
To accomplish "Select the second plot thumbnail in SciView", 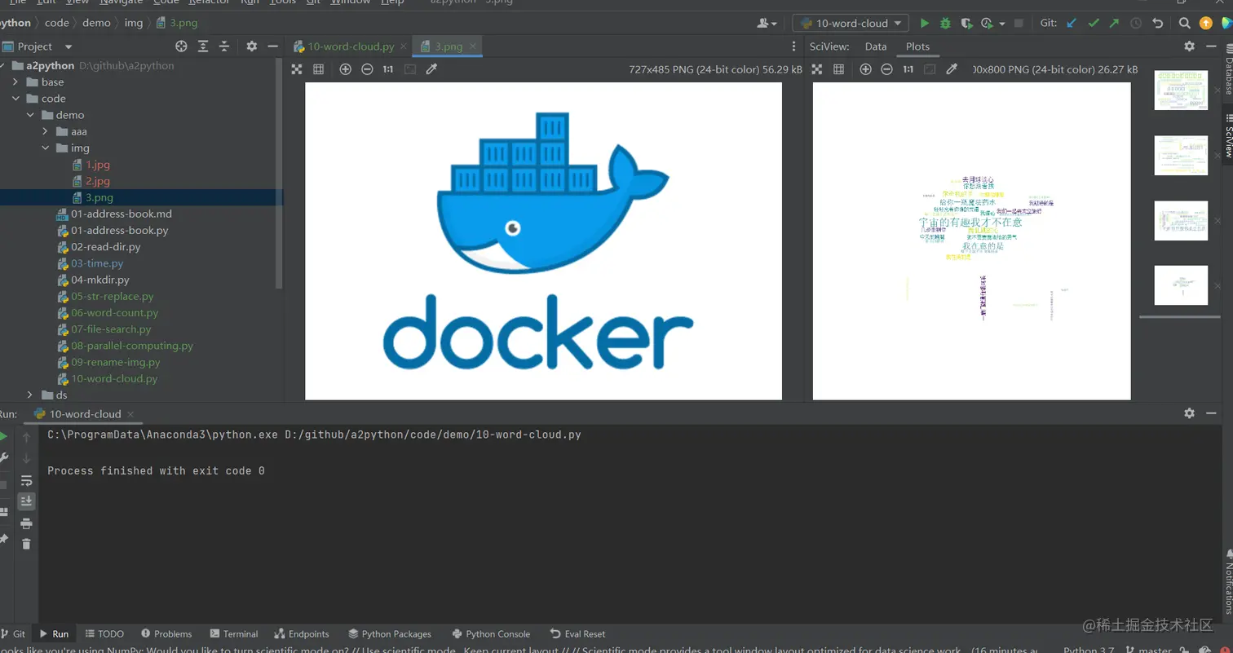I will tap(1181, 155).
